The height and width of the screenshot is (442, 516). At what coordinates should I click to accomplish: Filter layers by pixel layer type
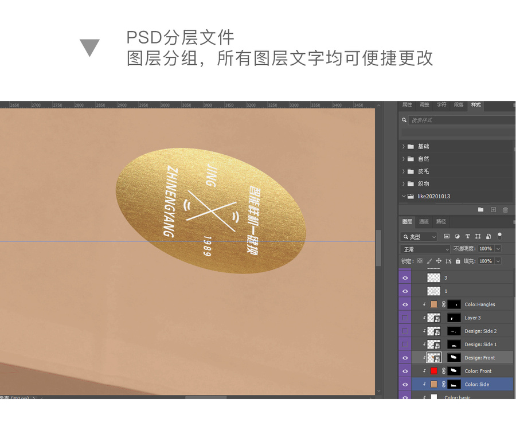tap(447, 236)
